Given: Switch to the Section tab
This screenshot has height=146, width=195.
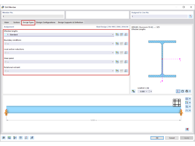Looking at the screenshot, I should 16,23.
